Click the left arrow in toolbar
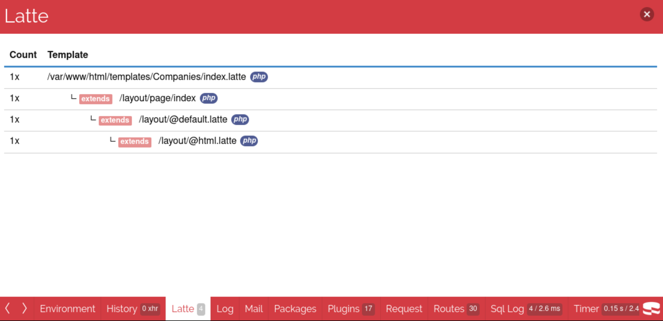Viewport: 663px width, 321px height. click(x=8, y=309)
